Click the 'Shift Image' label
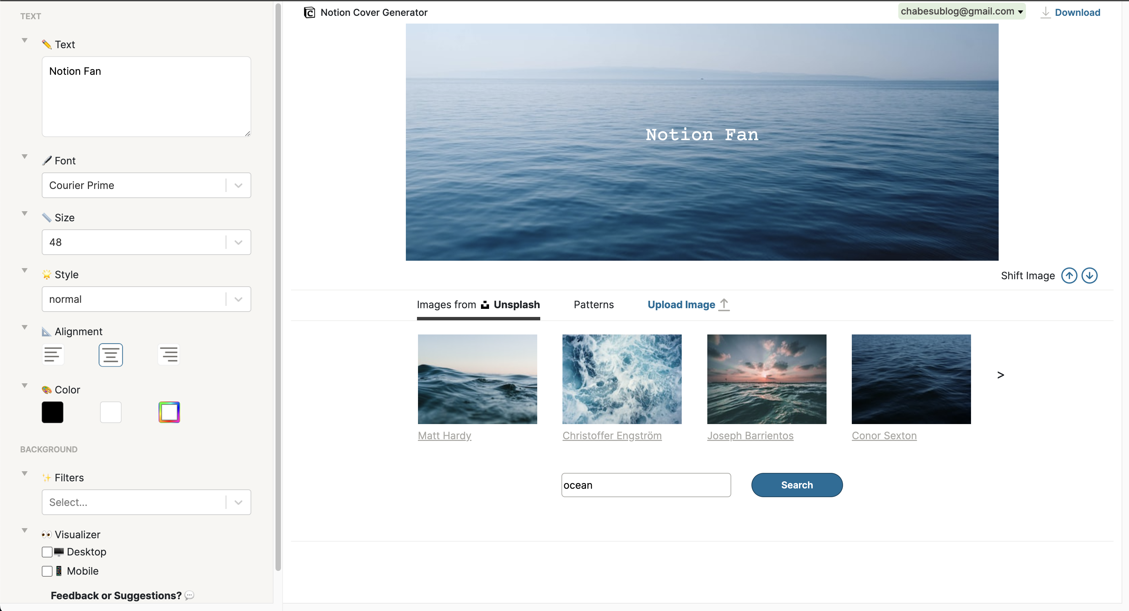The width and height of the screenshot is (1129, 611). (1028, 276)
